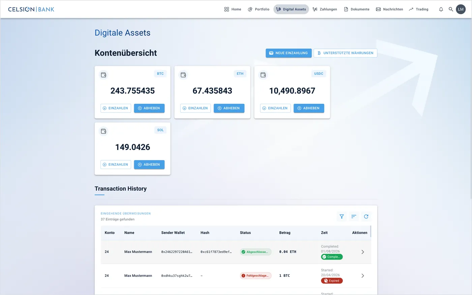Screen dimensions: 472x295
Task: Click the red Expired badge
Action: coord(332,281)
